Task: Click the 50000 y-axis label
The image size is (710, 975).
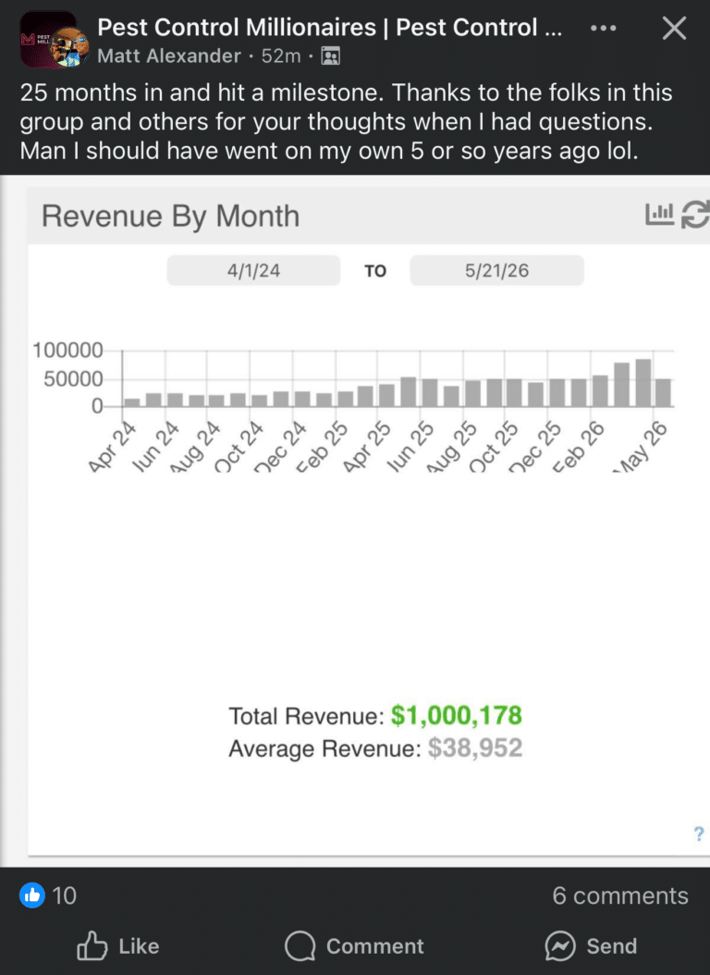Action: pos(73,378)
